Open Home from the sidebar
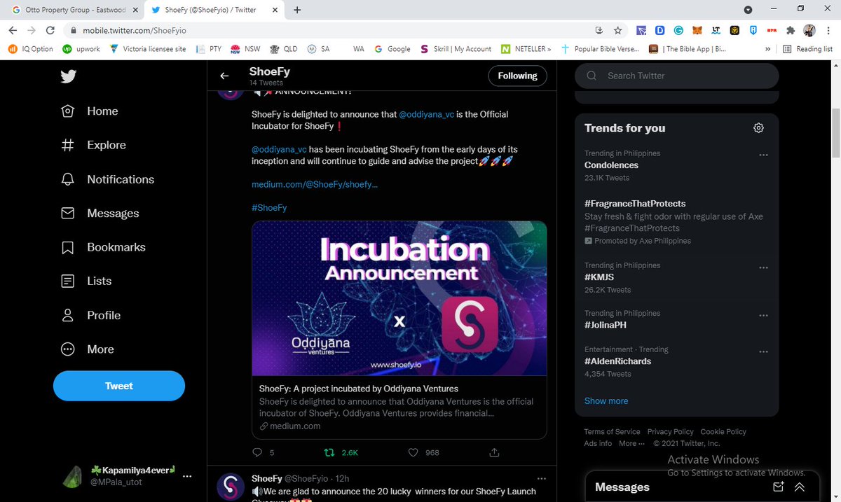Image resolution: width=841 pixels, height=502 pixels. pos(89,111)
